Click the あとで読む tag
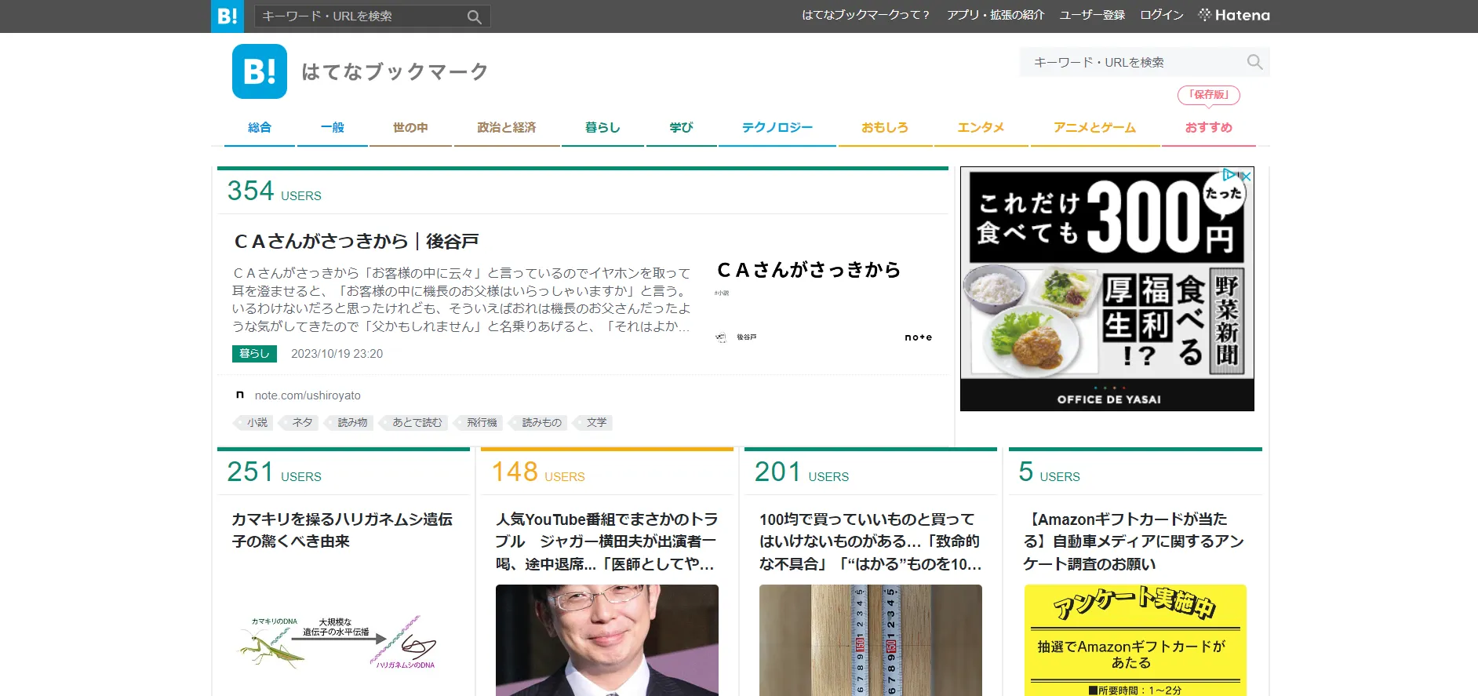Screen dimensions: 1478x696 click(415, 422)
